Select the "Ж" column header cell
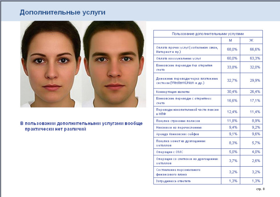Viewport: 280px width, 197px height. click(x=251, y=40)
